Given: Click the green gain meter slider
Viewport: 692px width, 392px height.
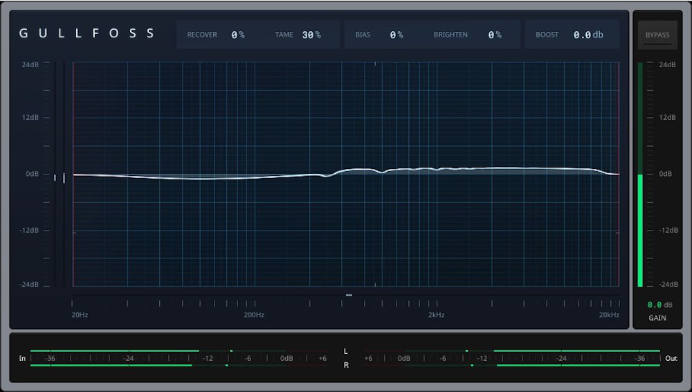Looking at the screenshot, I should (x=640, y=229).
